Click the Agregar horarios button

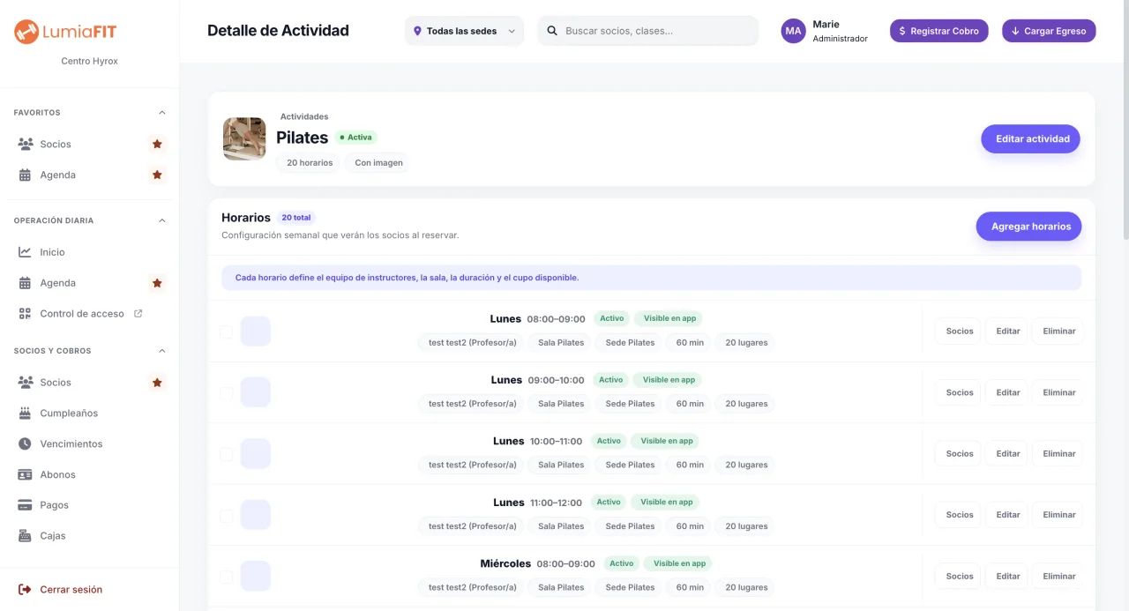click(x=1028, y=227)
